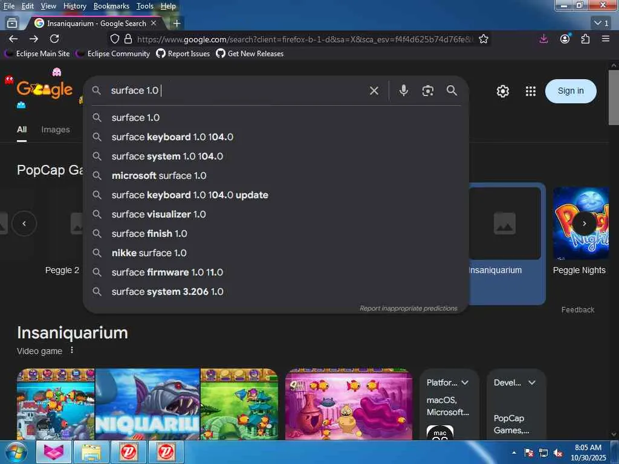Choose suggestion surface system 3.206 1.0

276,292
